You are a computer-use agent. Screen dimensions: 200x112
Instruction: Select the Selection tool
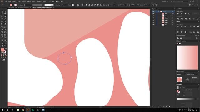point(2,11)
